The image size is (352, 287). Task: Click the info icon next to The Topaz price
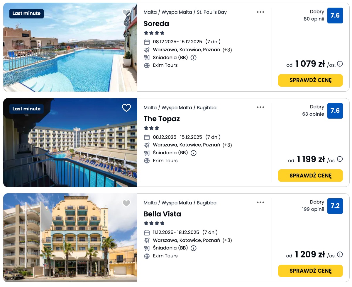(340, 159)
